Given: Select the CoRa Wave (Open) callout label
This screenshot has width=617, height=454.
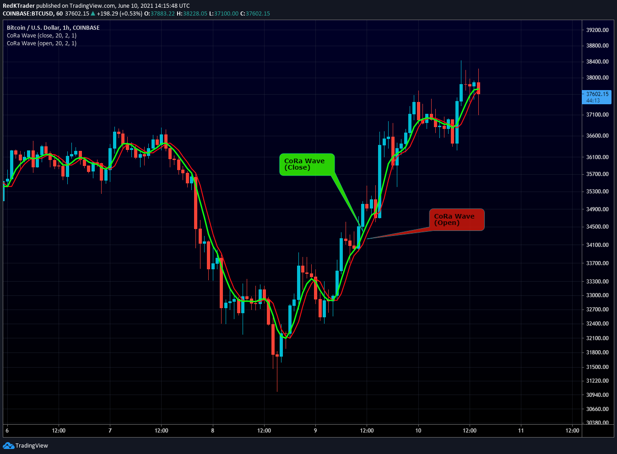Looking at the screenshot, I should click(456, 220).
